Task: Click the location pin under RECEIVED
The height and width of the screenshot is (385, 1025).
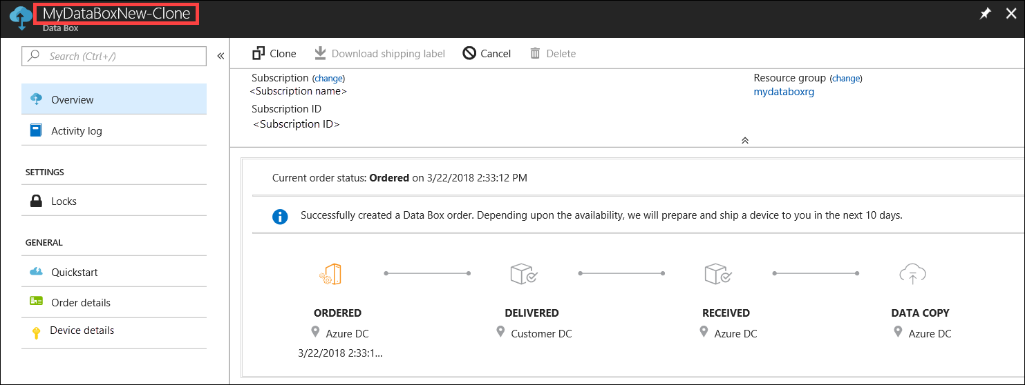Action: (x=704, y=332)
